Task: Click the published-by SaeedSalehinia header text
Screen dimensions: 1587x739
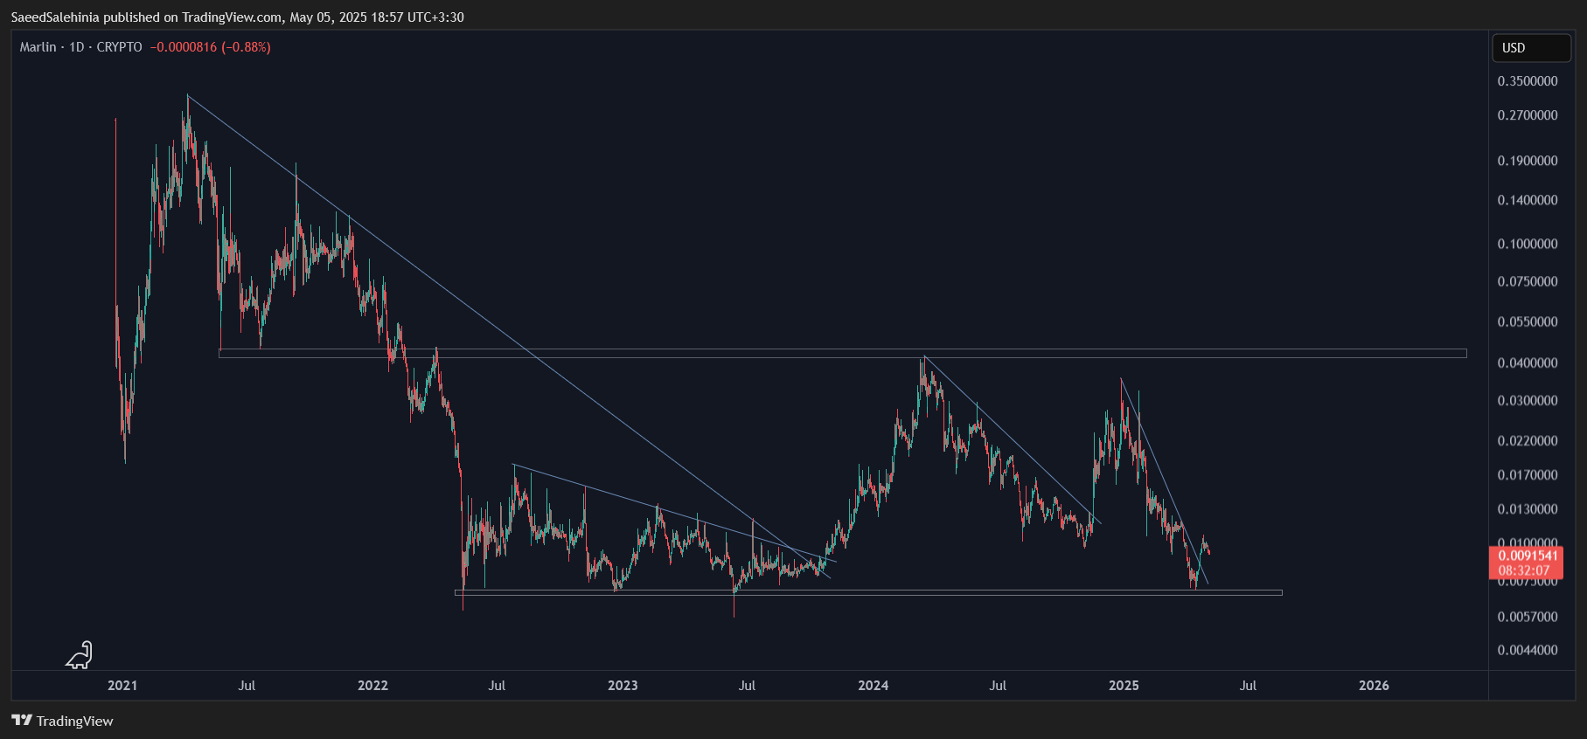Action: pyautogui.click(x=237, y=17)
